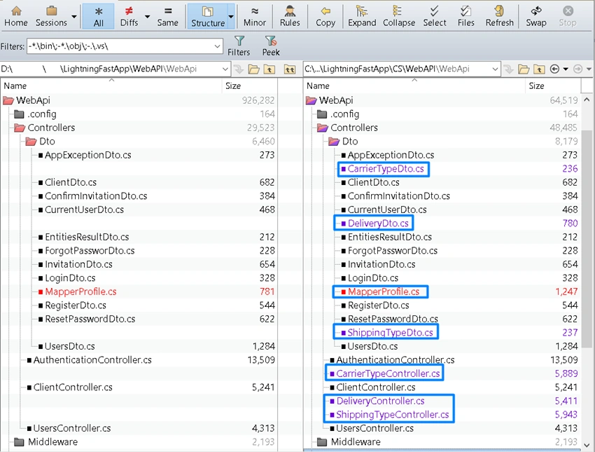The height and width of the screenshot is (452, 595).
Task: Browse for folder in right pane
Action: click(524, 69)
